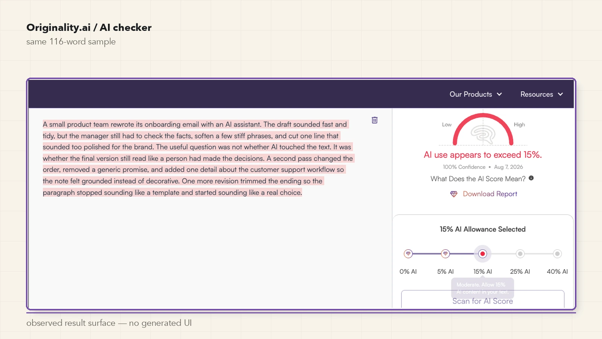Click the '0% AI' label

(x=408, y=272)
